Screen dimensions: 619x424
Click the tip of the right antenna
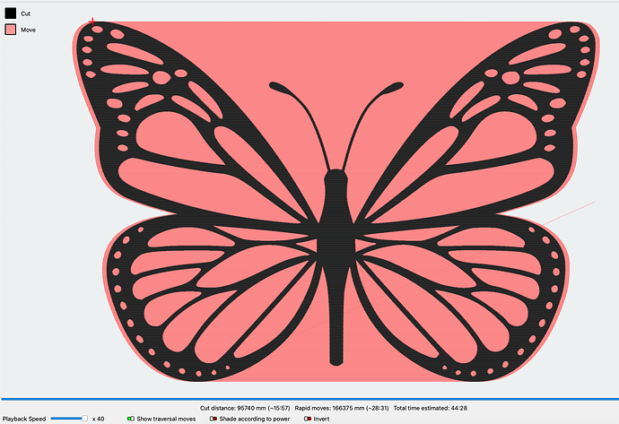pyautogui.click(x=397, y=87)
